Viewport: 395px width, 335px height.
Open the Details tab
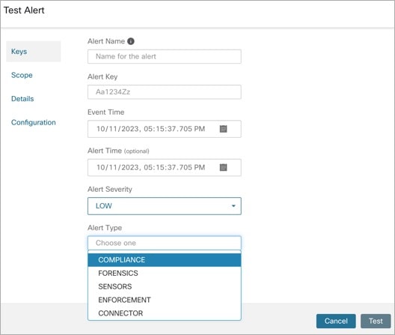tap(22, 99)
